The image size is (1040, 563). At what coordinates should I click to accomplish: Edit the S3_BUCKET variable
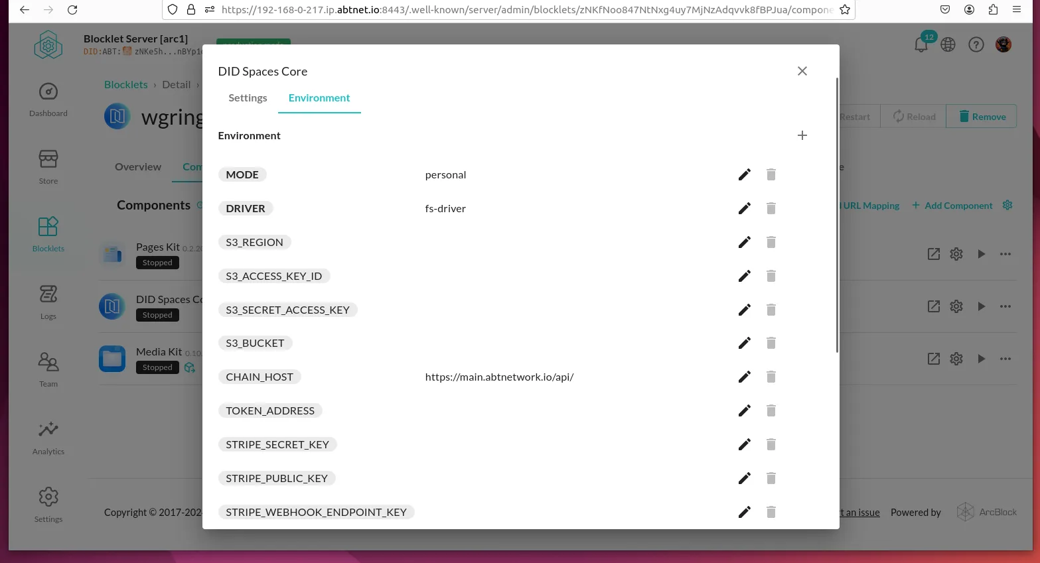click(x=745, y=343)
